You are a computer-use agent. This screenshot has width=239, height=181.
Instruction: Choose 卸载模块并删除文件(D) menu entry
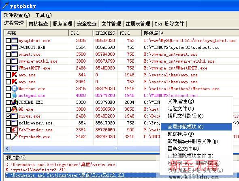click(x=196, y=141)
